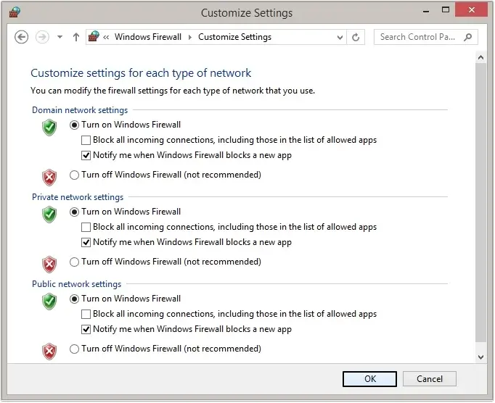Image resolution: width=495 pixels, height=403 pixels.
Task: Click the Domain network settings heading
Action: coord(80,110)
